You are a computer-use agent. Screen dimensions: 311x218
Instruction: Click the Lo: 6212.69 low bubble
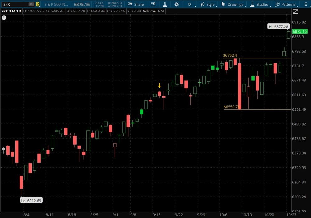pos(31,201)
